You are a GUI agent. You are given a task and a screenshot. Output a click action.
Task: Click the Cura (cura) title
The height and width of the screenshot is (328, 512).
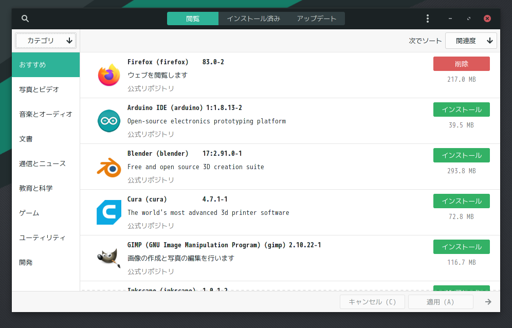point(147,199)
